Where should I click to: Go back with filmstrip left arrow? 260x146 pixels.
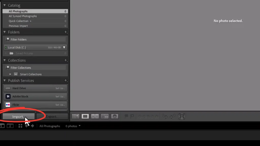pyautogui.click(x=26, y=126)
